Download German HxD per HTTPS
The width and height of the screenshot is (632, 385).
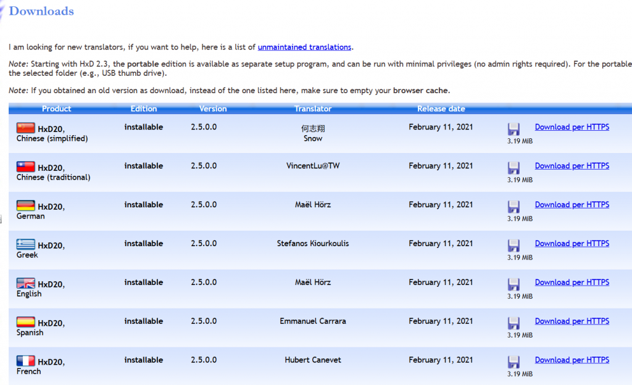[572, 205]
